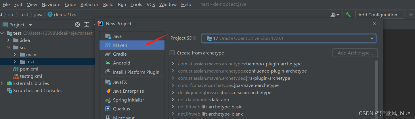
Task: Choose Android project type
Action: pos(132,63)
